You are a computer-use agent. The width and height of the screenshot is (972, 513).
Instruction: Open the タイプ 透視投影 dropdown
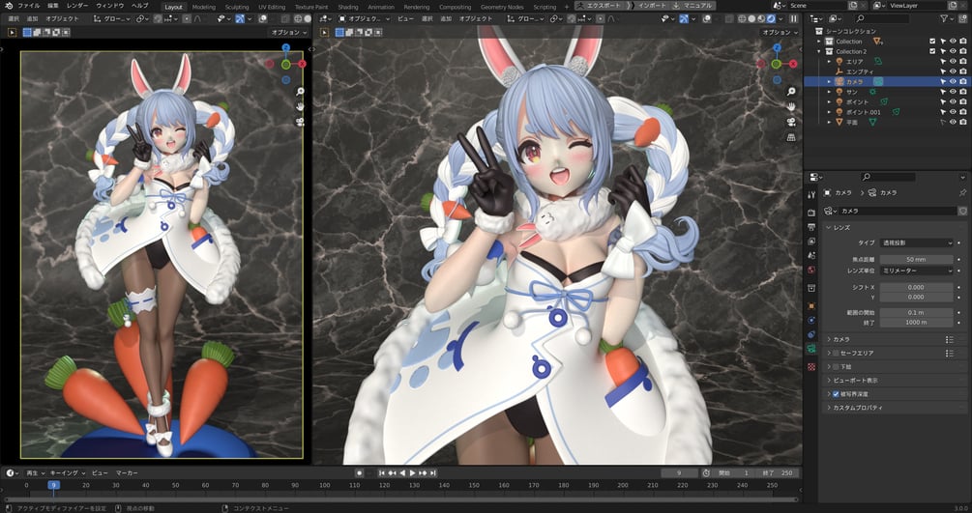pyautogui.click(x=916, y=242)
